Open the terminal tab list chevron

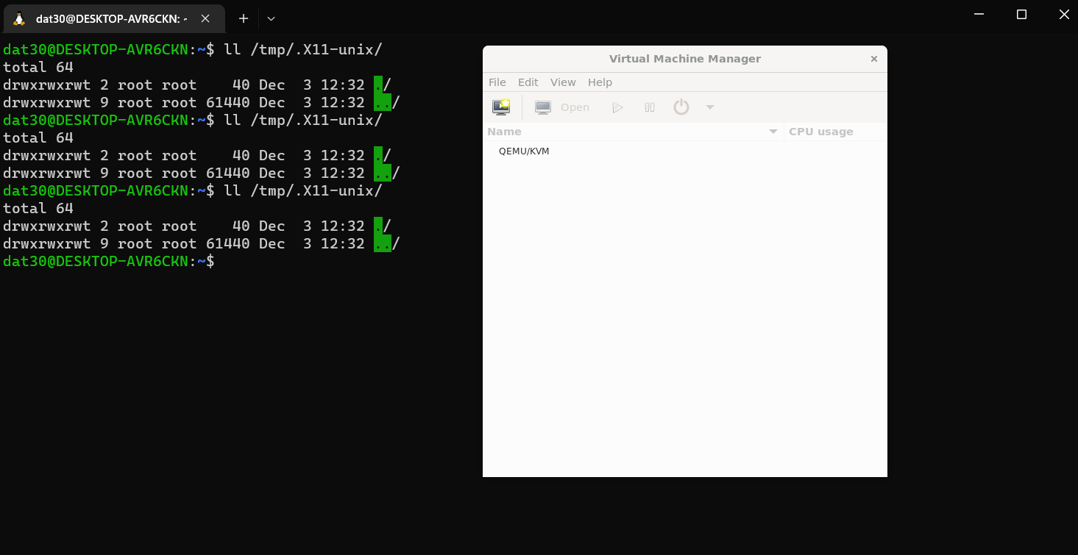click(x=270, y=18)
